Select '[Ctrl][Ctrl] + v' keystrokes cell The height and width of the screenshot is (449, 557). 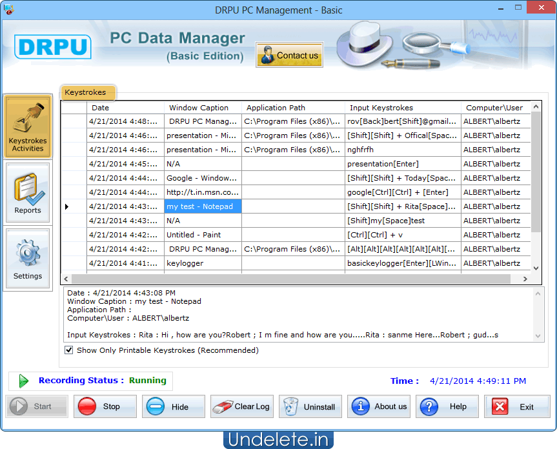tap(403, 235)
